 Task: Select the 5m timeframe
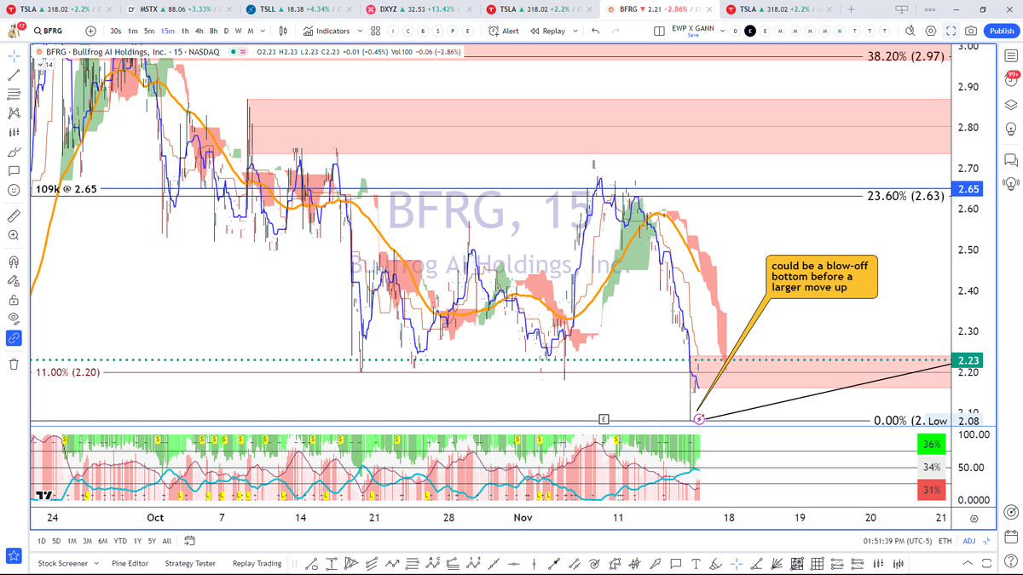pyautogui.click(x=149, y=31)
